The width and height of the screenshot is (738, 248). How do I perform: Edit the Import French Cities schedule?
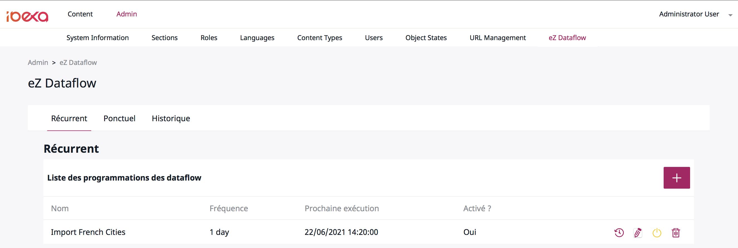(638, 232)
